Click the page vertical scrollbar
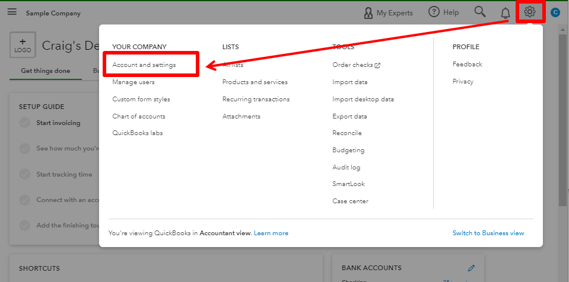 (563, 120)
